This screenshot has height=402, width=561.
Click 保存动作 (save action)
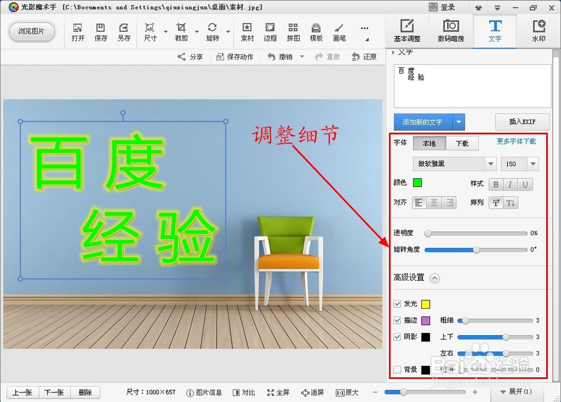234,57
